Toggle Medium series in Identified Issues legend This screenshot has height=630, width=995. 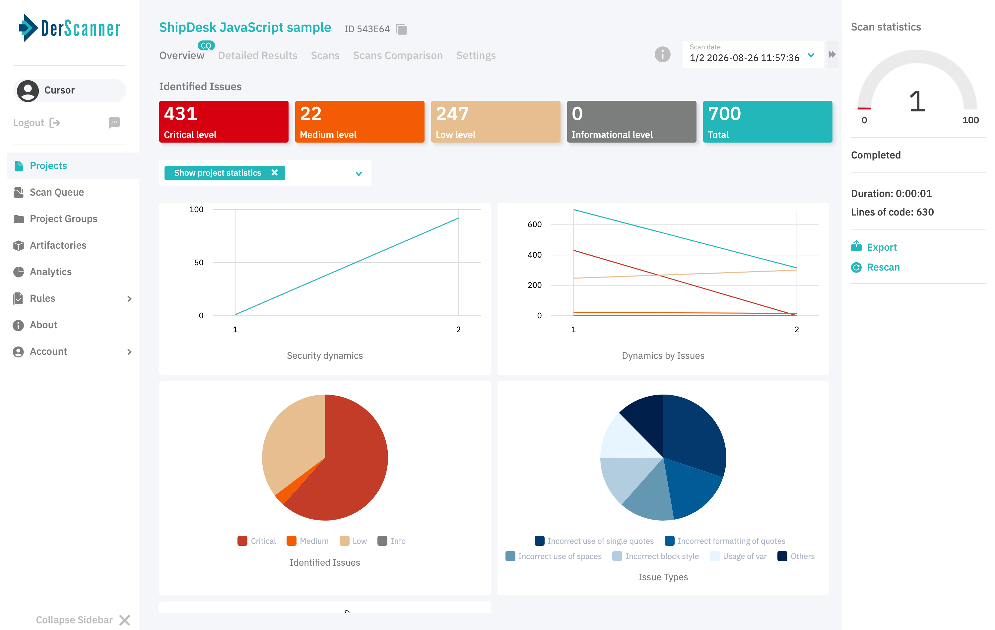pos(307,541)
